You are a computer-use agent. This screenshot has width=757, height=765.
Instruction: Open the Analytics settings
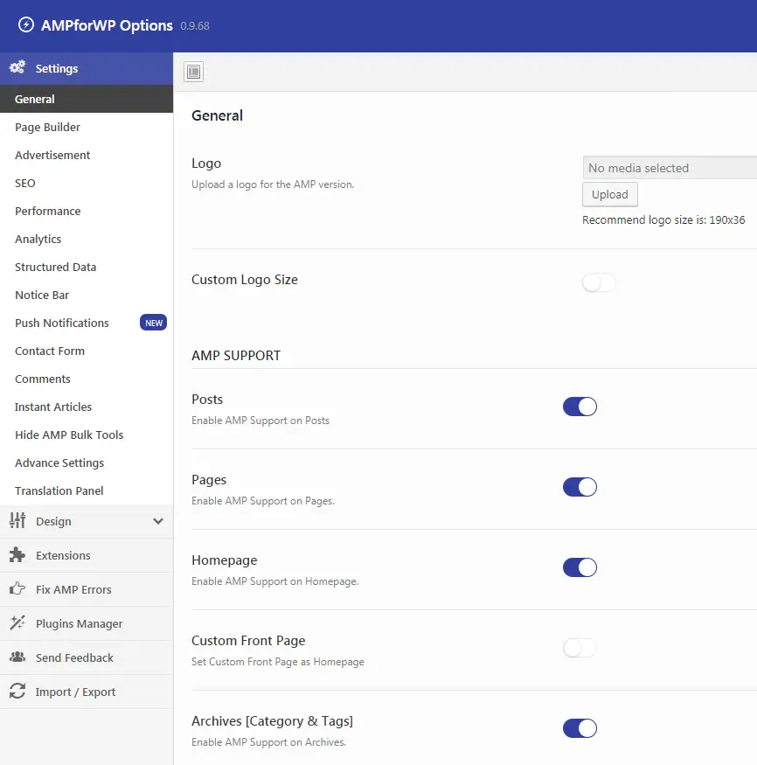pyautogui.click(x=87, y=239)
